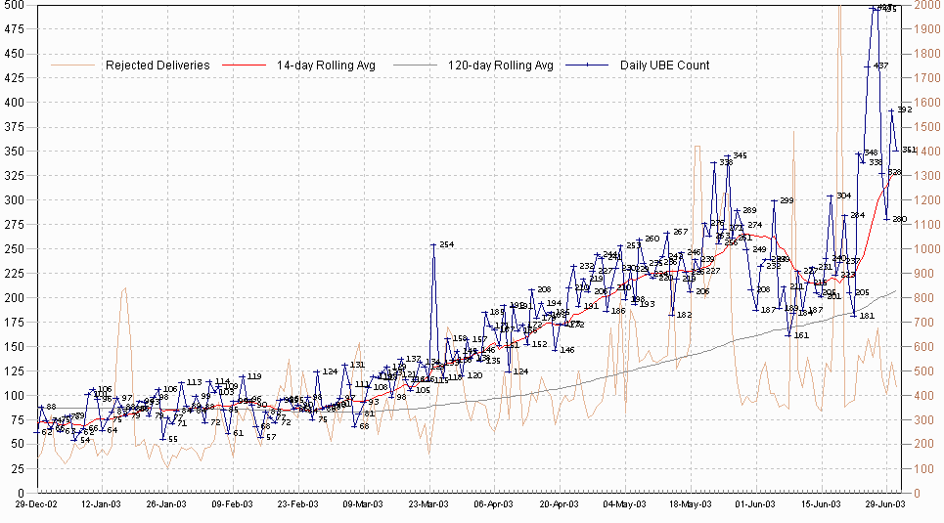The image size is (944, 523).
Task: Click the 'Daily UBE Count' legend label
Action: click(664, 65)
